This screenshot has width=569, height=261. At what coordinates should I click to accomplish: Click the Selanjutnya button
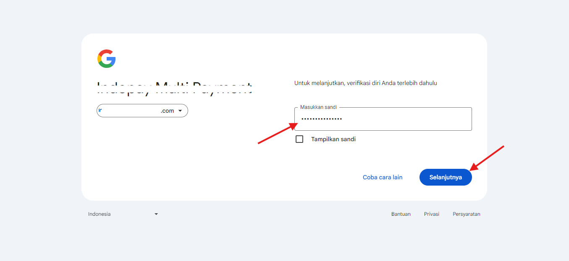(445, 177)
